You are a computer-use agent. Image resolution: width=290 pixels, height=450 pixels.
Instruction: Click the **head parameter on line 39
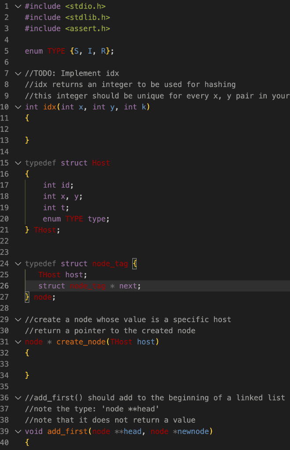(128, 432)
